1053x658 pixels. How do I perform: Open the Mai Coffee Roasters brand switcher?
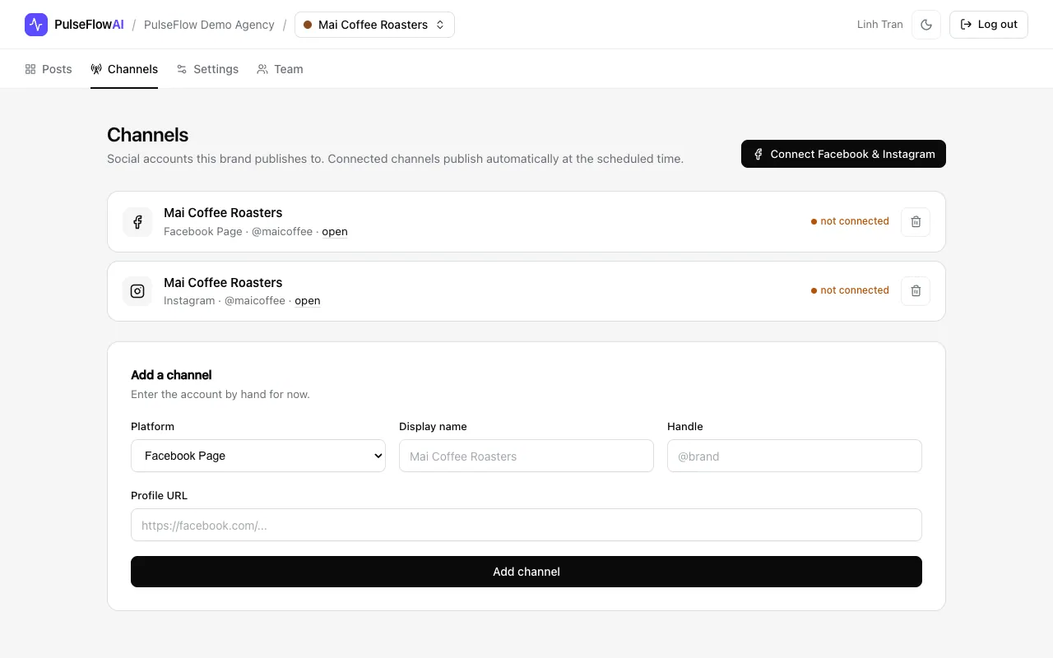[374, 25]
